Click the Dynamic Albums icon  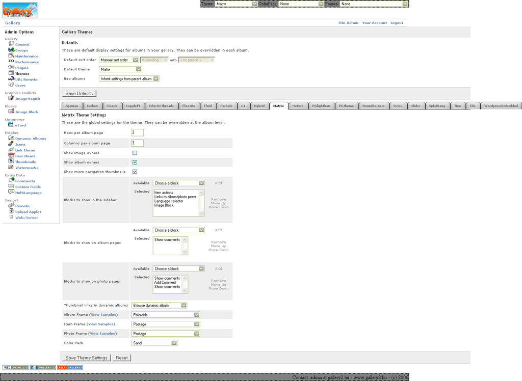pos(11,138)
